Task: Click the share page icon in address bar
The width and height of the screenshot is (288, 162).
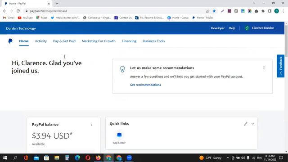Action: coord(207,11)
